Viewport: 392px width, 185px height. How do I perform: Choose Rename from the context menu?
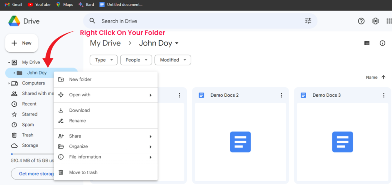pos(77,121)
